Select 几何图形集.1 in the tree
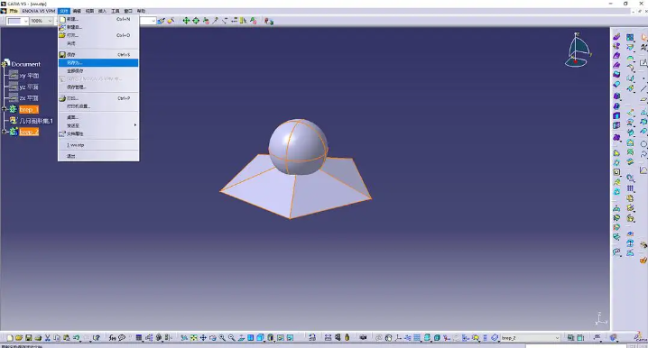This screenshot has width=648, height=348. coord(36,121)
